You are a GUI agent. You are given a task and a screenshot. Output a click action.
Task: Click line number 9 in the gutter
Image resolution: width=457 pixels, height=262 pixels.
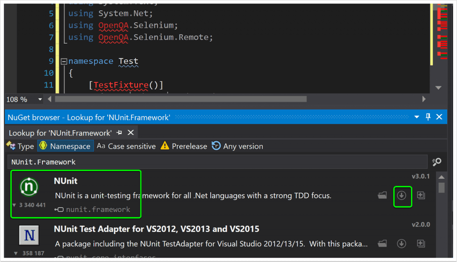51,61
